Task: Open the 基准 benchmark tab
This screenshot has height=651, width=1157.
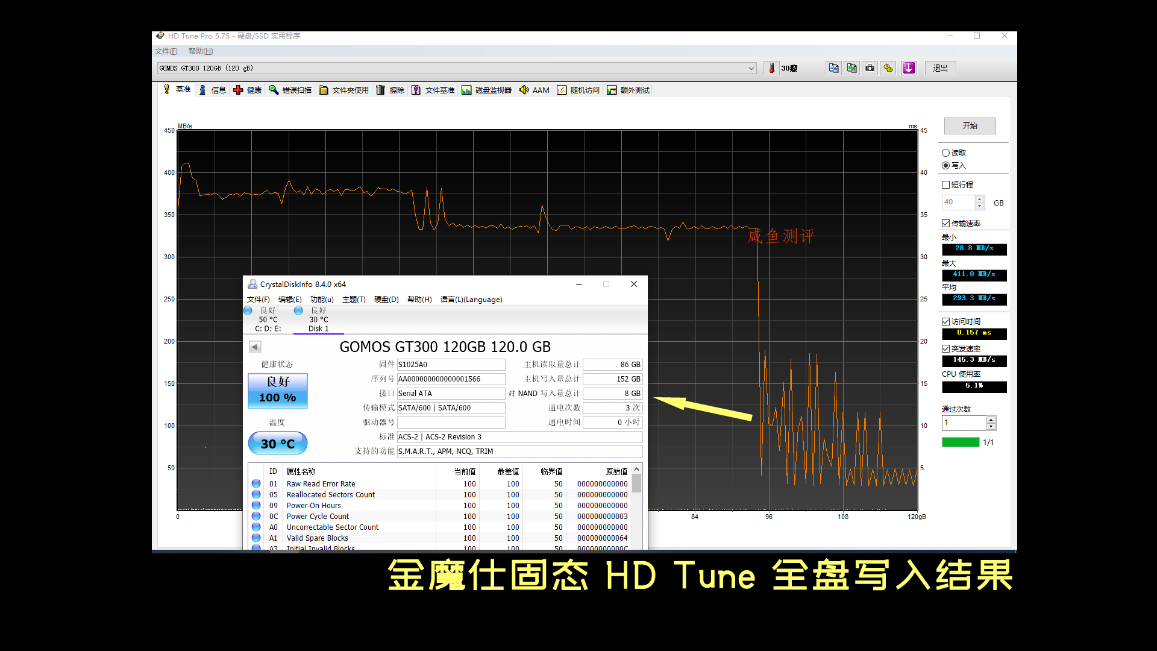Action: click(177, 89)
